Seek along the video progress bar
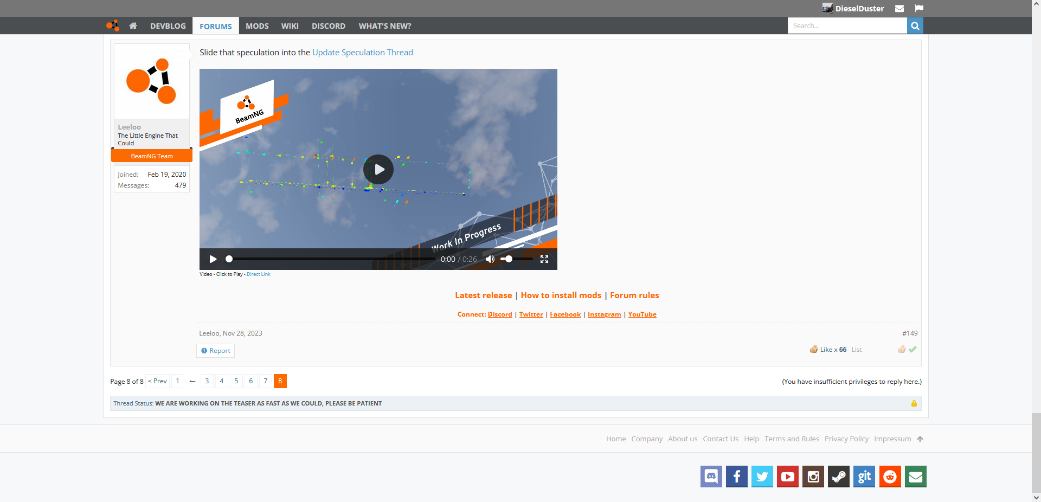Screen dimensions: 1041x502 coord(331,259)
